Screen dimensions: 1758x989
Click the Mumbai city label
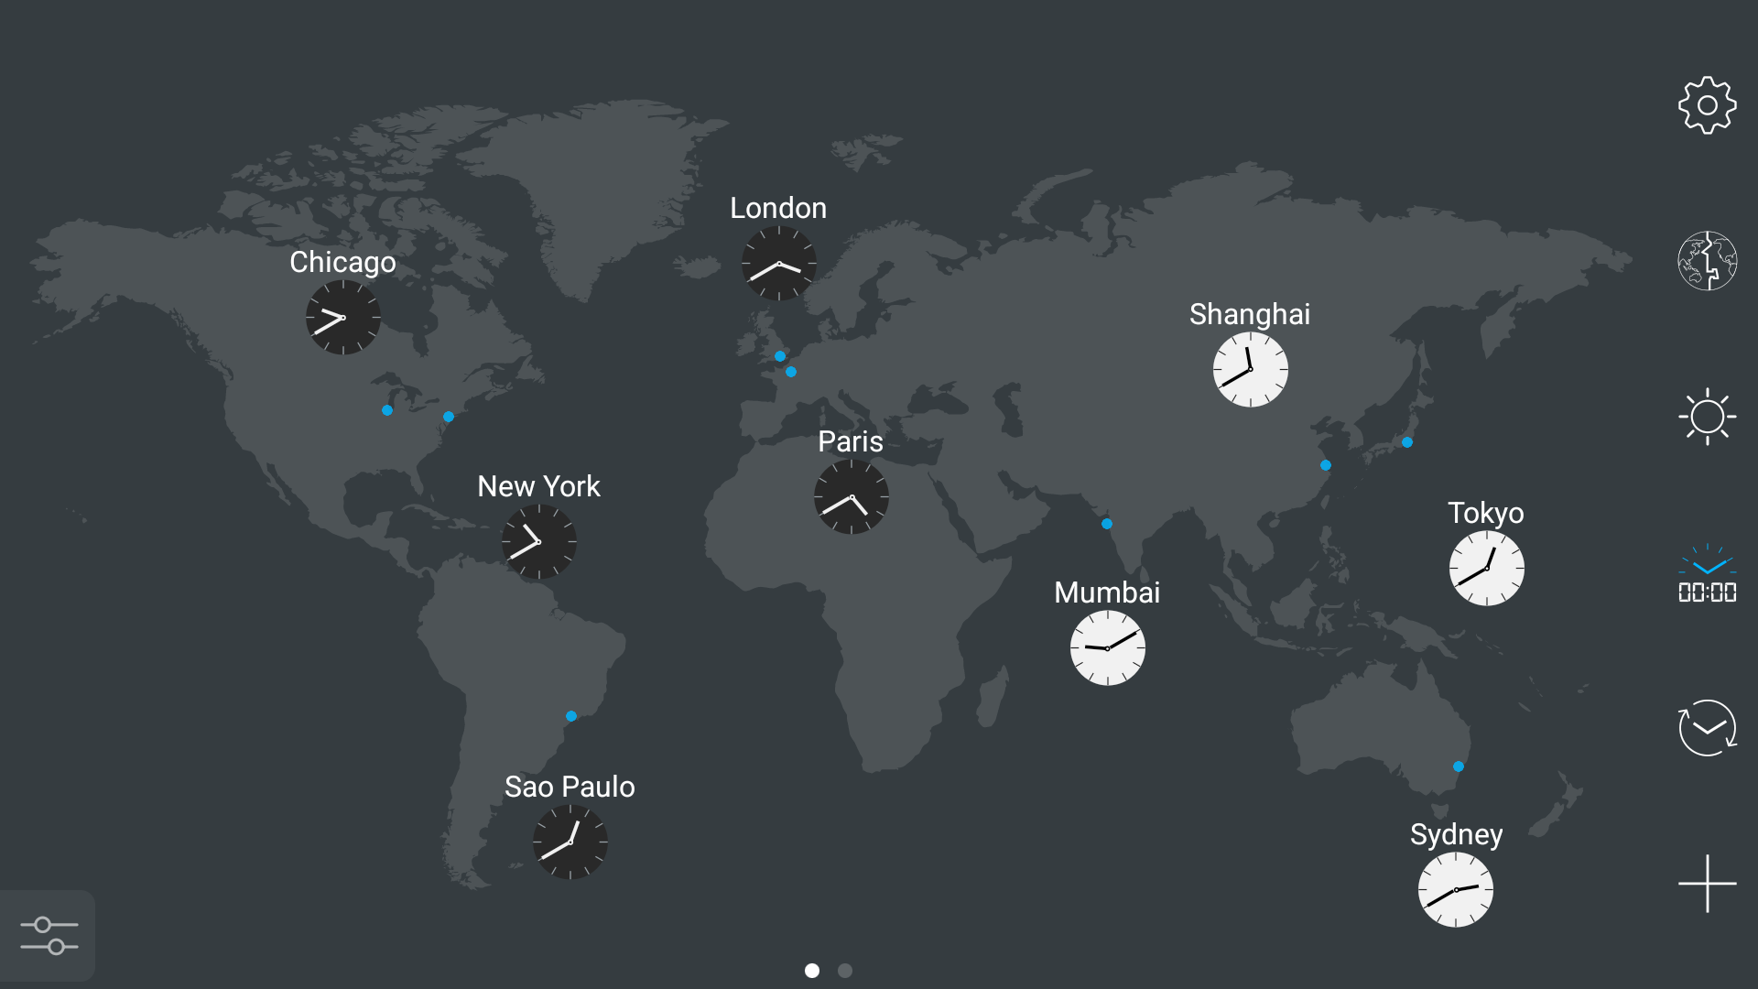1107,592
